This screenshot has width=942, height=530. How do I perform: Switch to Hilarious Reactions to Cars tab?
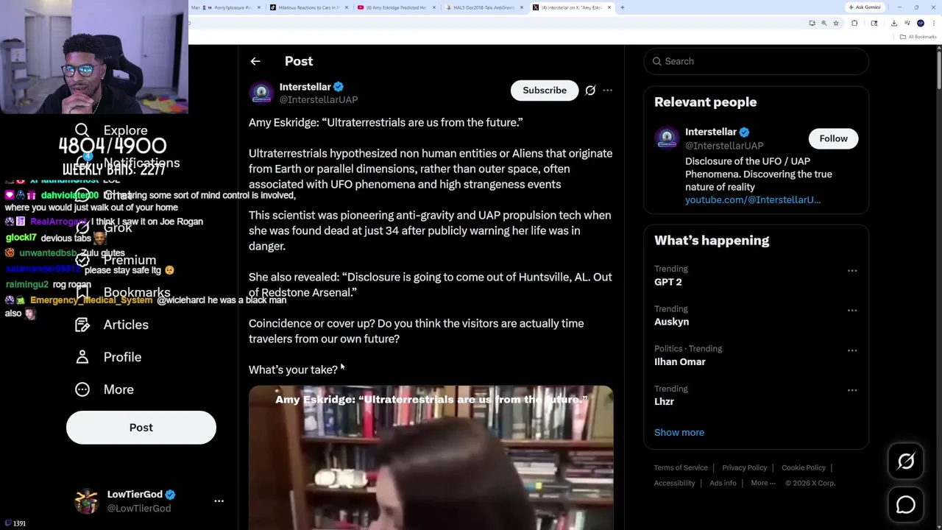(308, 7)
